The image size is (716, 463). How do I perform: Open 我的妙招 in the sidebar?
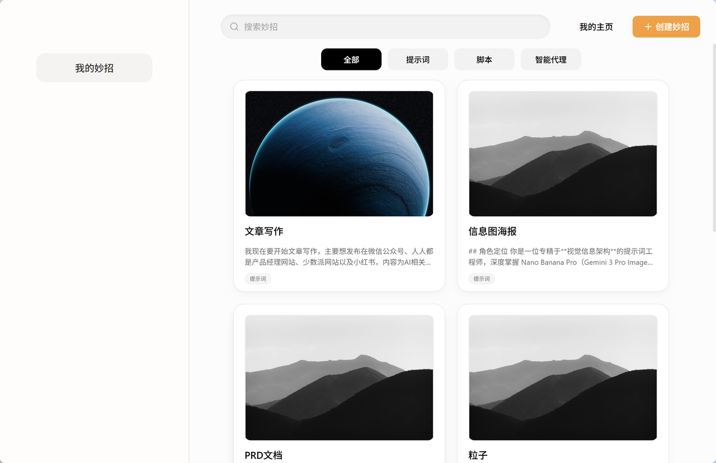[x=94, y=68]
